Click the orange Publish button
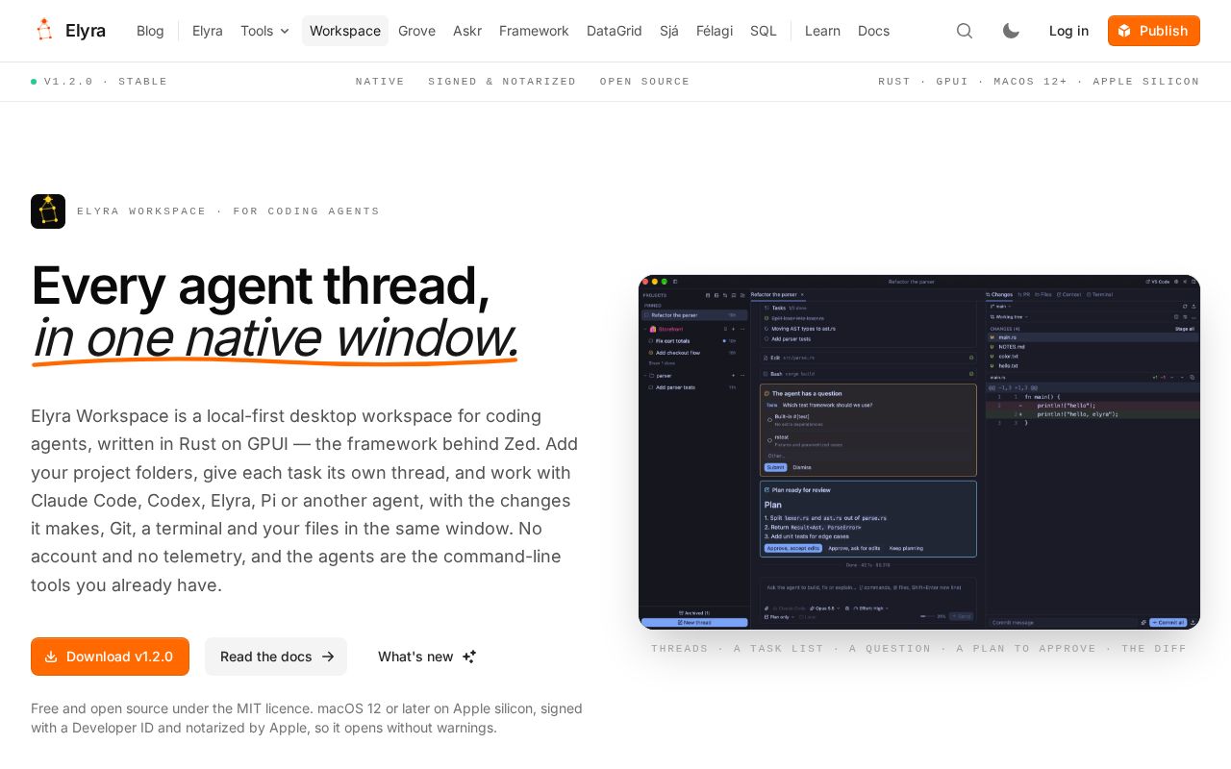This screenshot has width=1231, height=769. tap(1154, 31)
